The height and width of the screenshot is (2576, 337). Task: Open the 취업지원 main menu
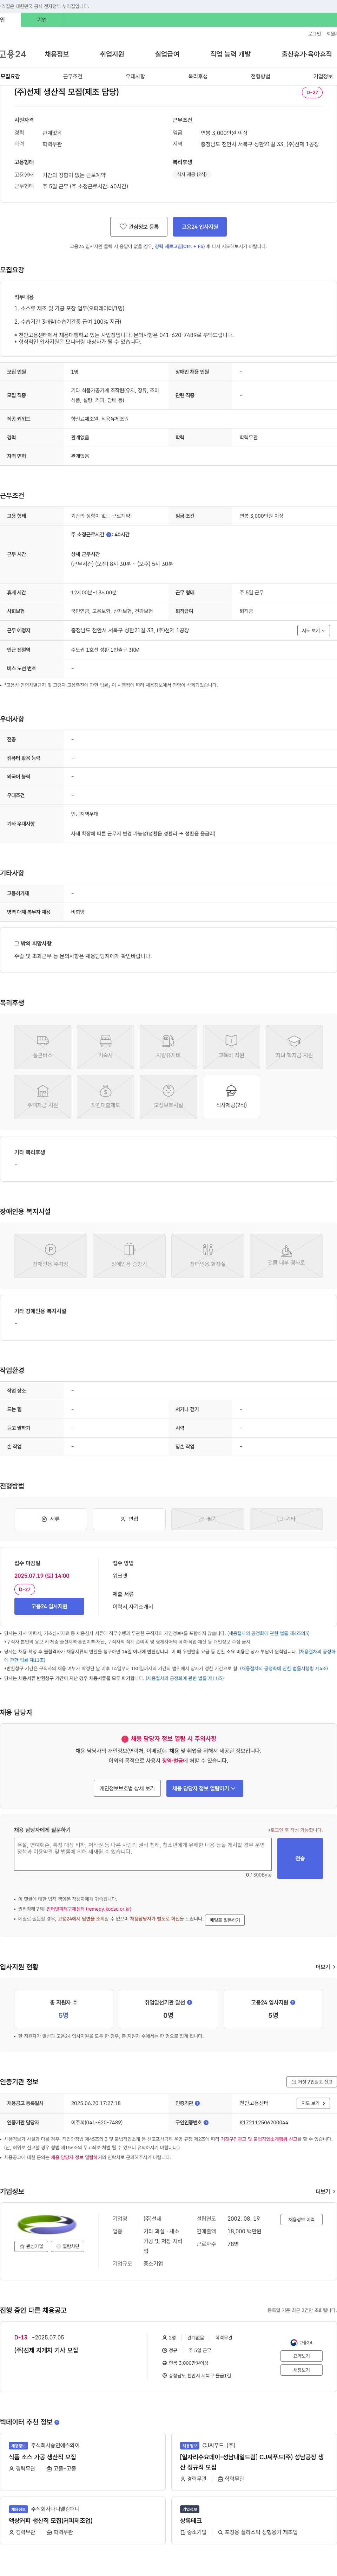(x=112, y=54)
